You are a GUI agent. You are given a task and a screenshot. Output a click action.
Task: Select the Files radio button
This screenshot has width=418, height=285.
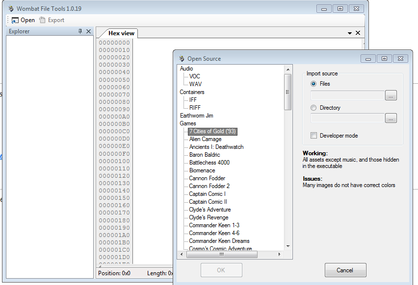point(313,84)
